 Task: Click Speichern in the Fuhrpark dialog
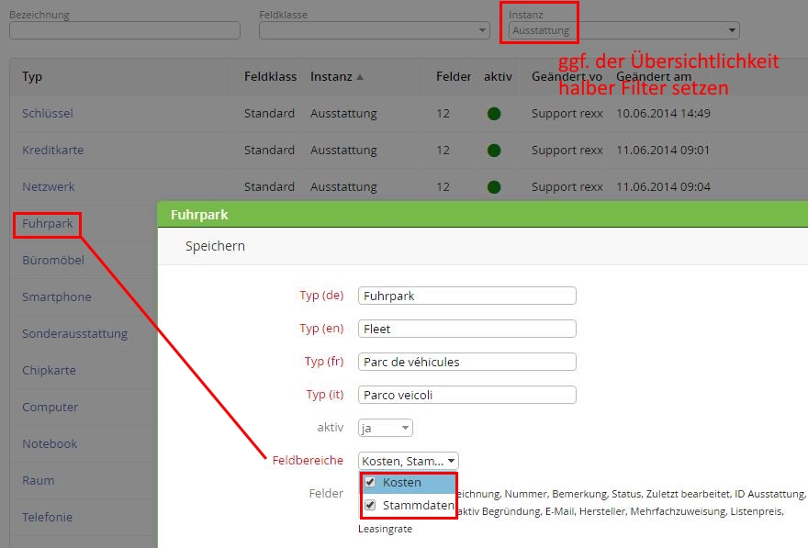(215, 246)
